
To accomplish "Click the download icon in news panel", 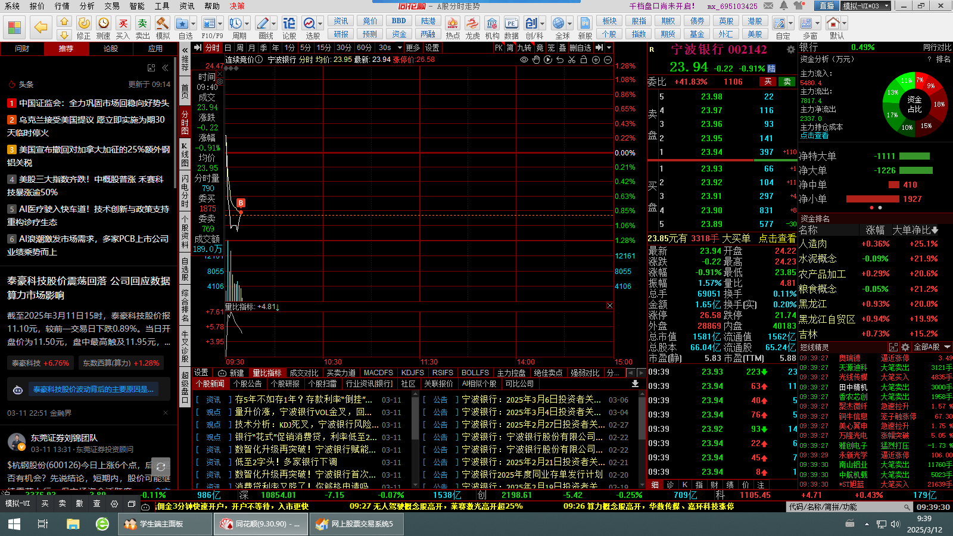I will (635, 384).
